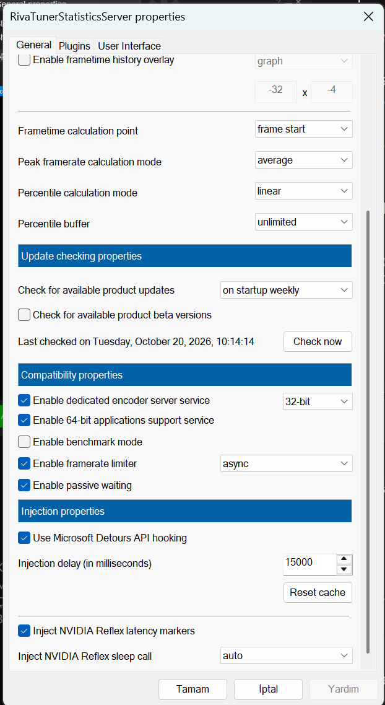
Task: Toggle Inject NVIDIA Reflex latency markers
Action: [x=24, y=631]
